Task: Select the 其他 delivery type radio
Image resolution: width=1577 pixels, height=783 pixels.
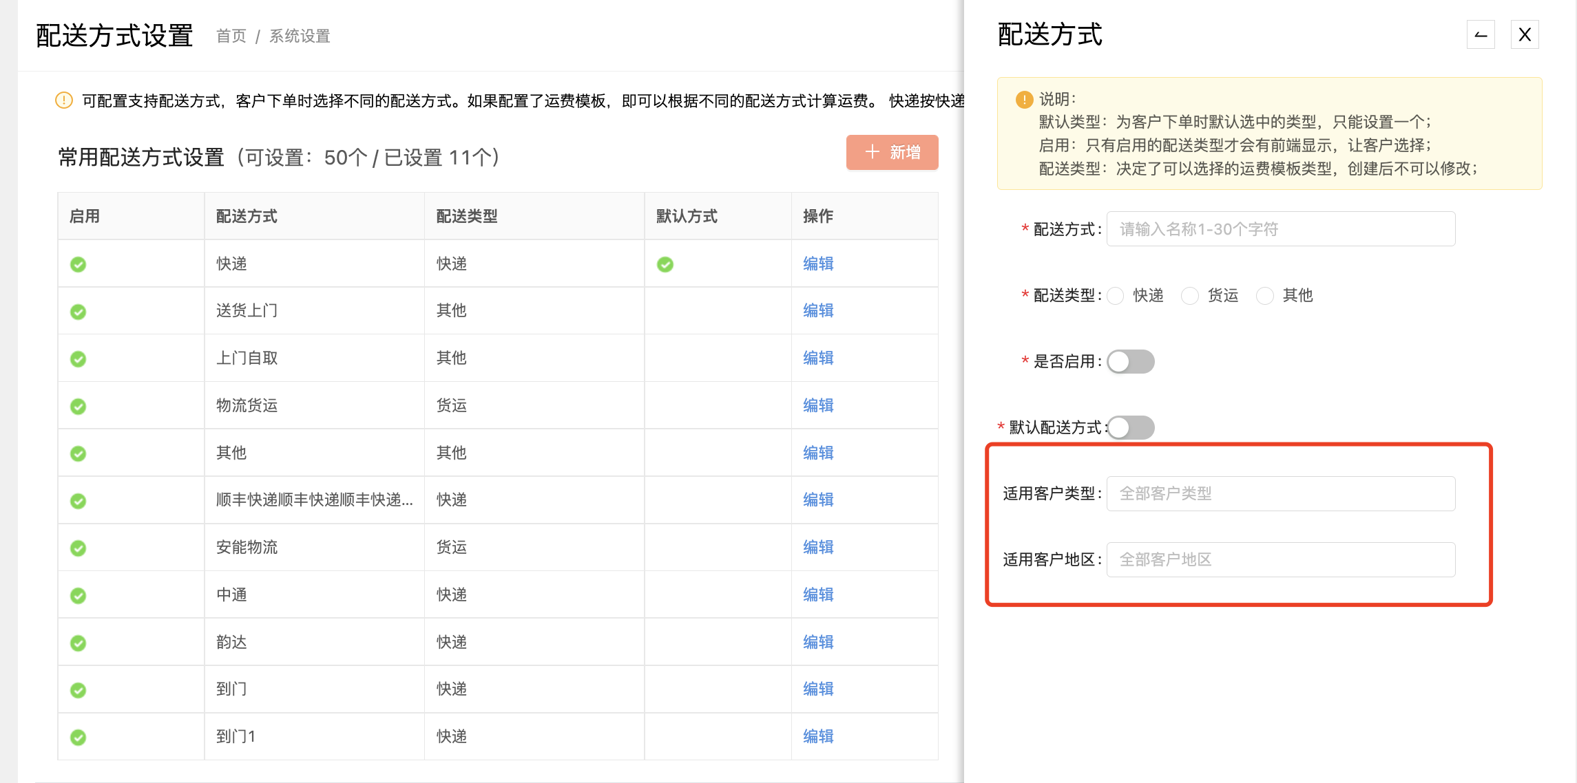Action: [x=1265, y=296]
